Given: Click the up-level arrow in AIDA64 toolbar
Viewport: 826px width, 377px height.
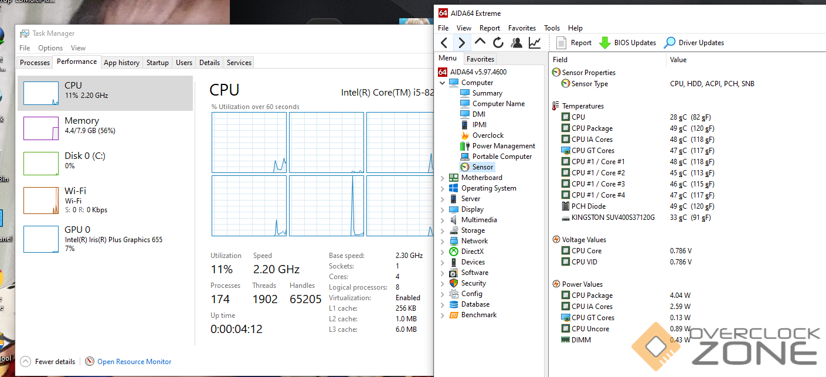Looking at the screenshot, I should (x=480, y=42).
